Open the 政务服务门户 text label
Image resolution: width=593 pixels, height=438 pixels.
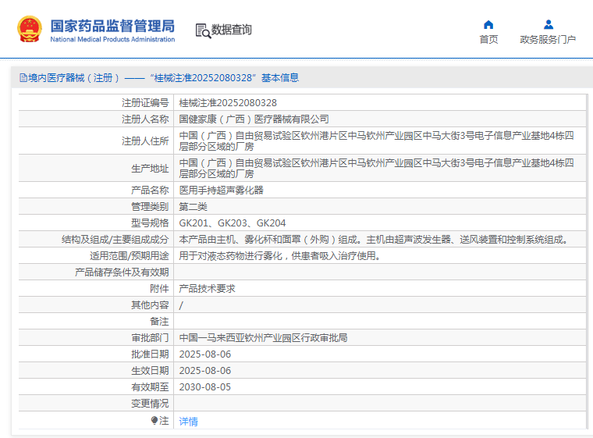[548, 40]
